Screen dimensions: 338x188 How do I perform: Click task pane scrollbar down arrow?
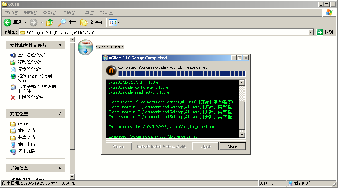point(72,177)
